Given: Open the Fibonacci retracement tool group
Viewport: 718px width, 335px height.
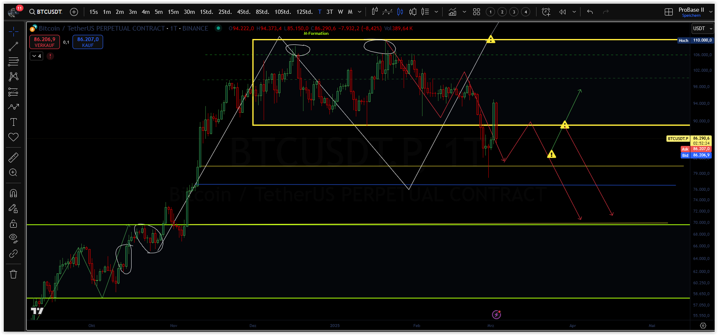Looking at the screenshot, I should point(13,62).
